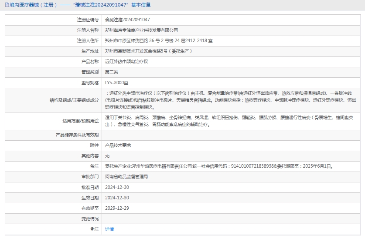Click the 产品技术要求 attachment value

(118, 145)
